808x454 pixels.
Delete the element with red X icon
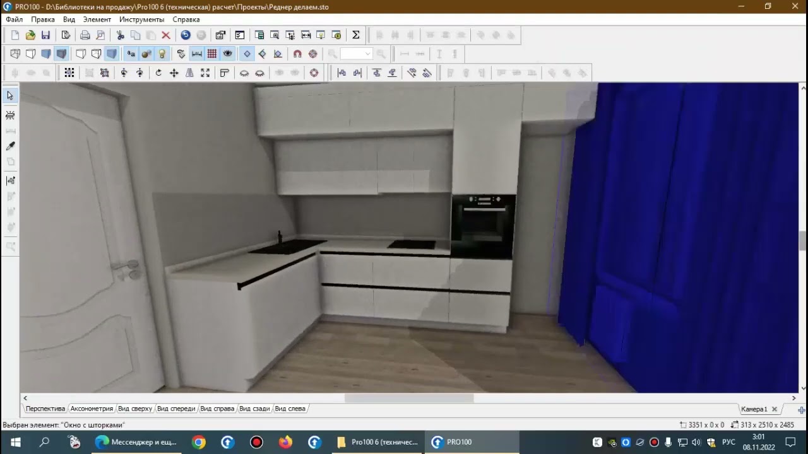click(x=166, y=35)
